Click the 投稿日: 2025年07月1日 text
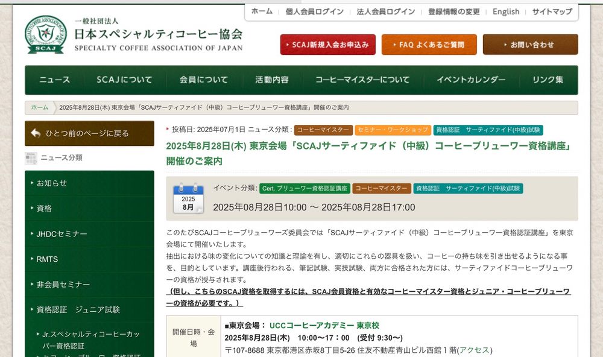This screenshot has width=603, height=357. tap(208, 130)
